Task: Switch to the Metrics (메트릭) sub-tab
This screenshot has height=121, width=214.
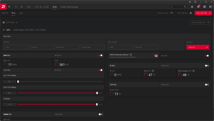Action: (x=5, y=13)
